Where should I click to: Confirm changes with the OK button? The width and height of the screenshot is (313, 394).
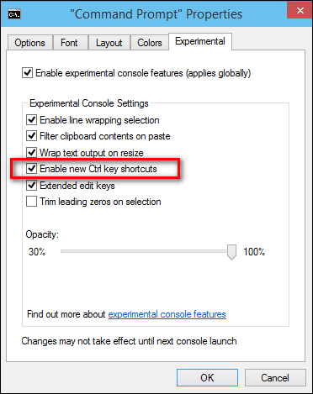pyautogui.click(x=207, y=378)
